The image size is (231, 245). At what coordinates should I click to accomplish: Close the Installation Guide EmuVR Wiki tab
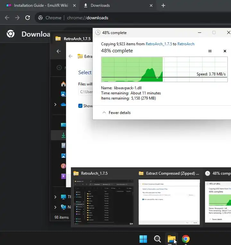[74, 5]
